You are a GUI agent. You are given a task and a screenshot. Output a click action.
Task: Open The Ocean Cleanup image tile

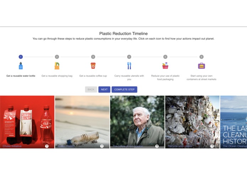tap(233, 122)
